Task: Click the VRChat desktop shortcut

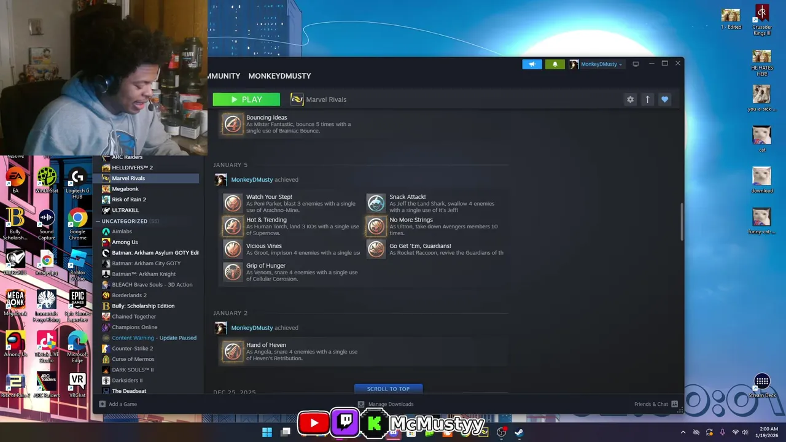Action: pos(77,386)
